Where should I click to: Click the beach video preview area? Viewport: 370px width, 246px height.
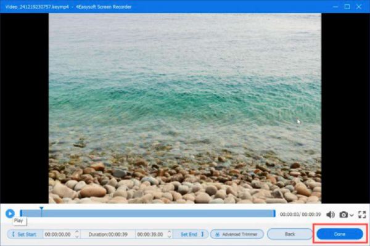click(x=185, y=109)
